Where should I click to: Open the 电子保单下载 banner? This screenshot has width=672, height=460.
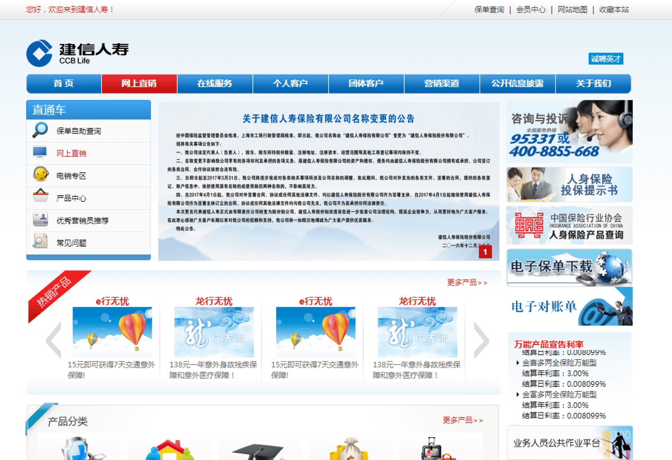coord(569,268)
